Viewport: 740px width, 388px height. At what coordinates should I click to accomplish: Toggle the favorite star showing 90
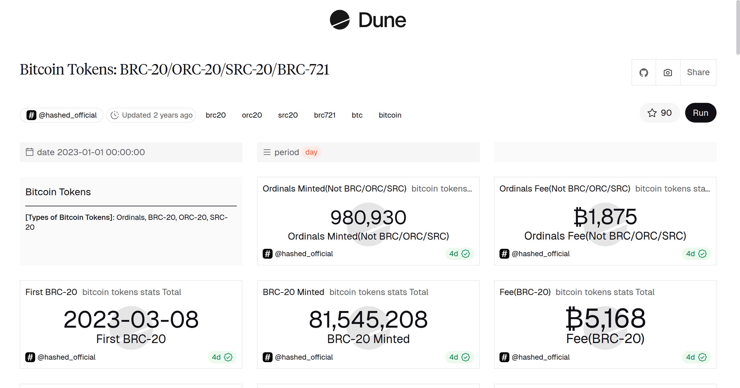pos(660,113)
